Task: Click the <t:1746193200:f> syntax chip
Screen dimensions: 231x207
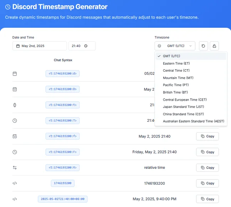Action: pyautogui.click(x=63, y=136)
